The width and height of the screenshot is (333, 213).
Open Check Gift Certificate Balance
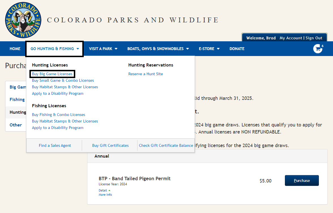(166, 145)
